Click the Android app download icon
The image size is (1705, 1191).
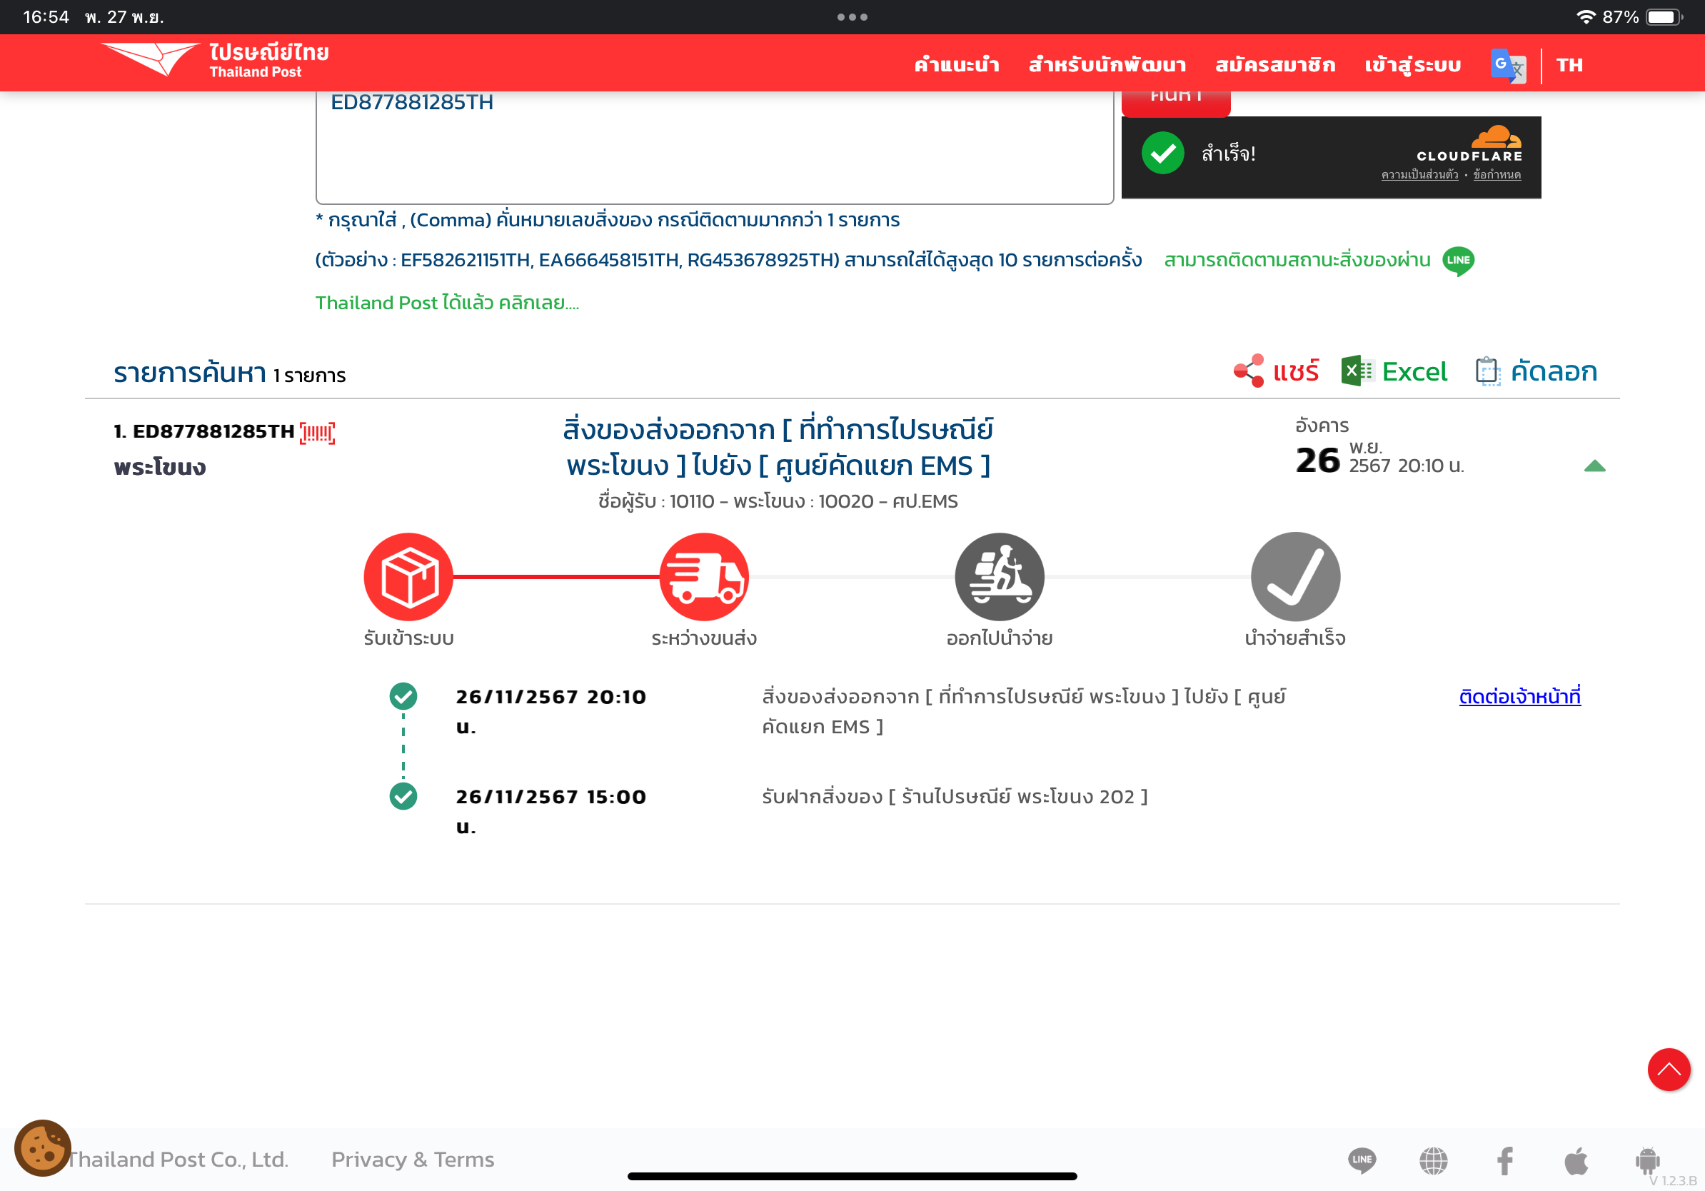click(x=1646, y=1160)
